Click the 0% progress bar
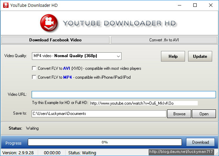The height and width of the screenshot is (156, 219). pyautogui.click(x=105, y=142)
